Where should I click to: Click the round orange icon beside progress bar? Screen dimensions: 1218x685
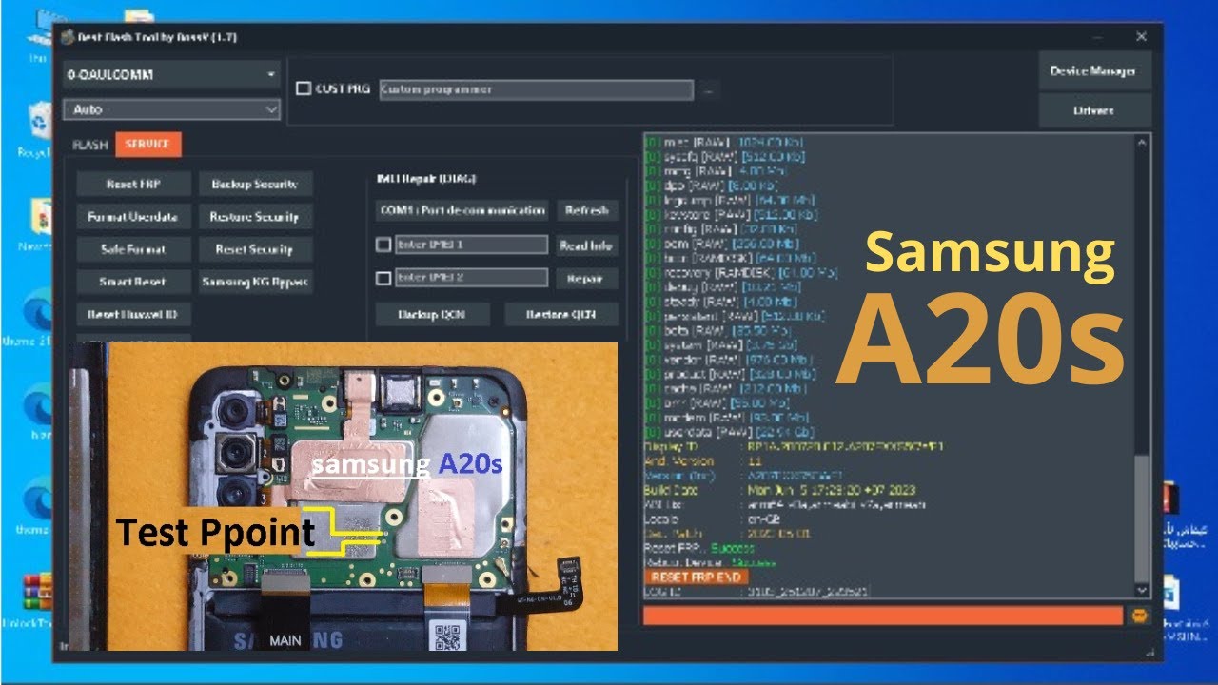tap(1138, 616)
